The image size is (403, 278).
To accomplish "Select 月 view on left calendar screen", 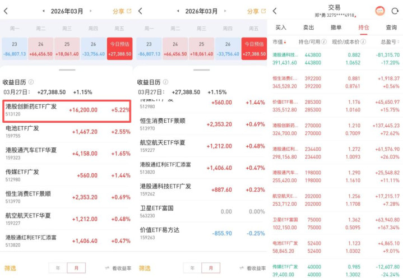I will pos(76,268).
